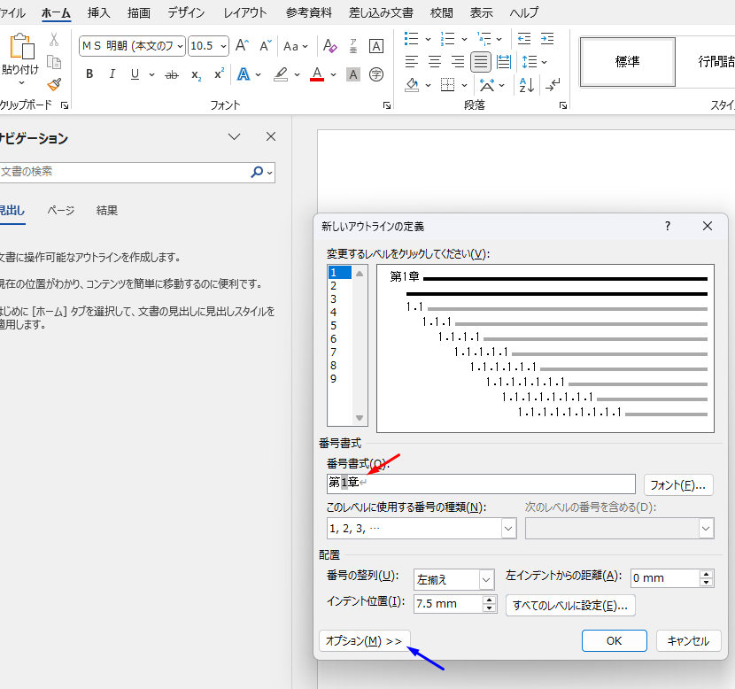The image size is (735, 689).
Task: Click the Bullets list icon
Action: 411,38
